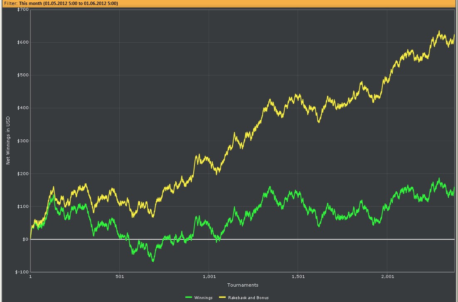Screen dimensions: 458x302
Task: Click the $600 y-axis label
Action: (x=23, y=42)
